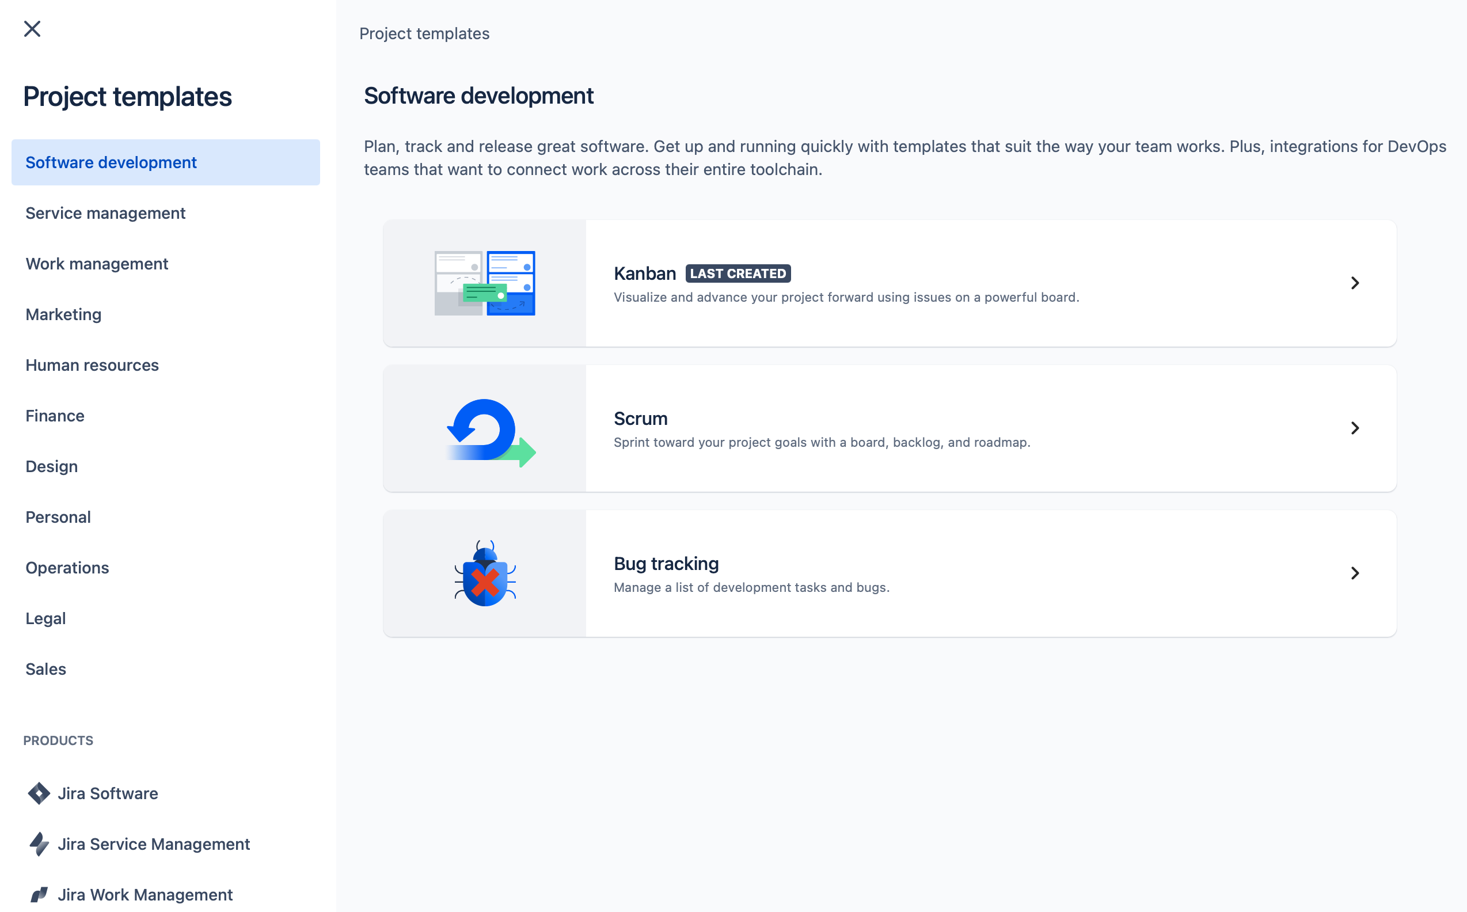Click the Jira Service Management lightning icon
Screen dimensions: 1467x912
39,844
